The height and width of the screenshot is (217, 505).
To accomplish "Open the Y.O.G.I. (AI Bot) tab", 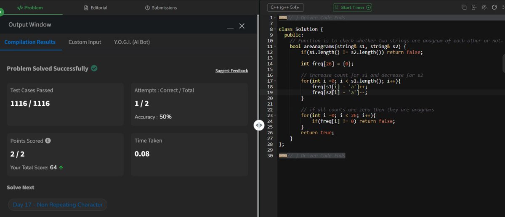I will 132,42.
